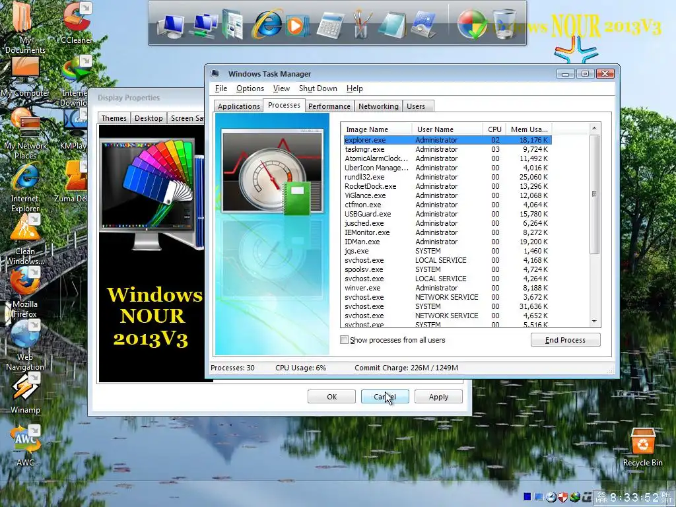
Task: Click Apply in Display Properties
Action: click(x=438, y=397)
